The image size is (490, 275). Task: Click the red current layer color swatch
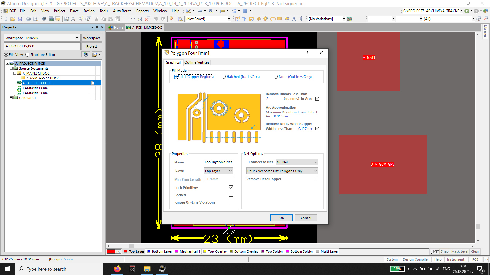coord(111,251)
